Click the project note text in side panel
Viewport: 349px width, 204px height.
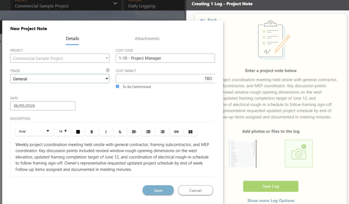click(280, 98)
